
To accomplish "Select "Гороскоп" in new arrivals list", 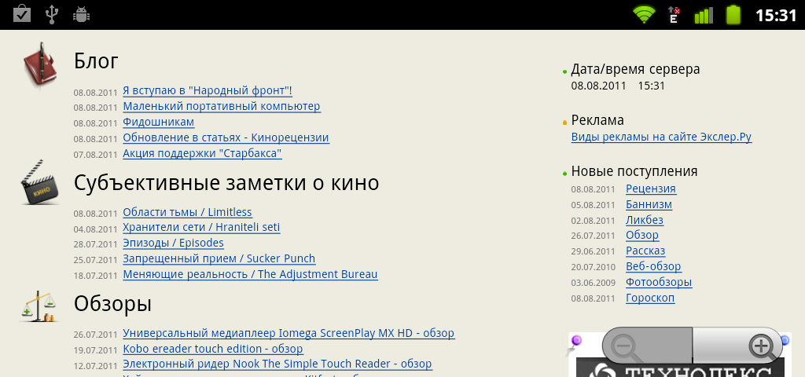I will point(649,298).
